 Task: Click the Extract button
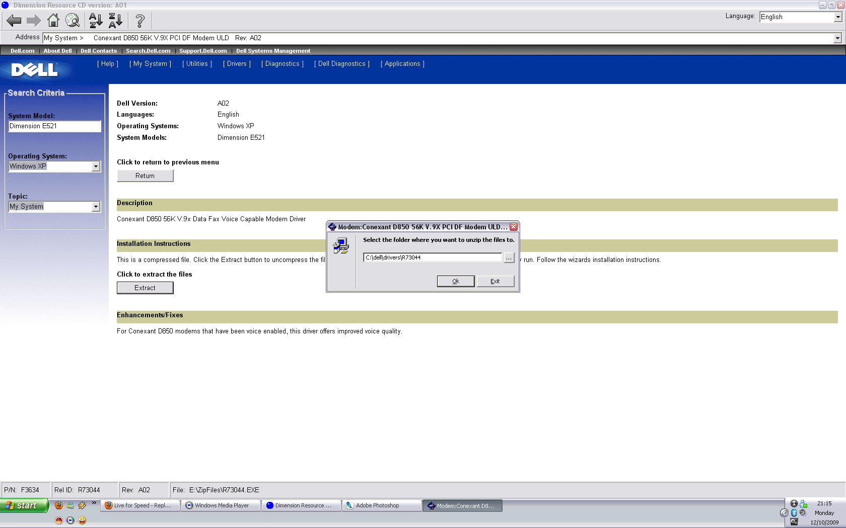point(145,288)
